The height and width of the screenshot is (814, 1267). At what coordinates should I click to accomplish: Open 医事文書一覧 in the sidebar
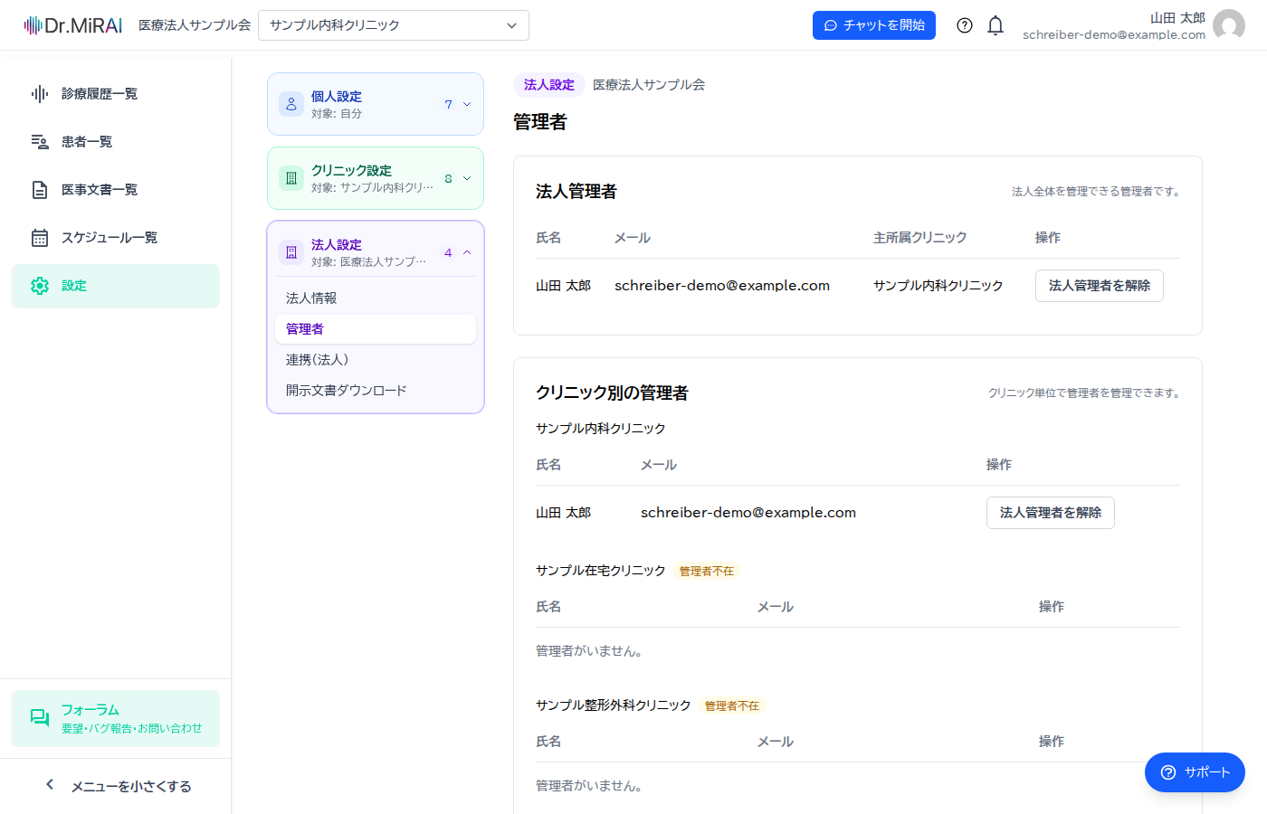115,190
